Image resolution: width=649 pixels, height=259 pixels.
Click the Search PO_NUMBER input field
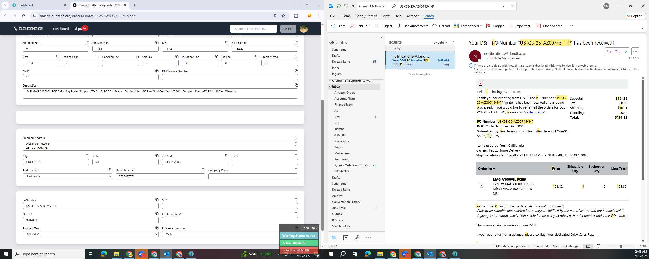pos(254,29)
